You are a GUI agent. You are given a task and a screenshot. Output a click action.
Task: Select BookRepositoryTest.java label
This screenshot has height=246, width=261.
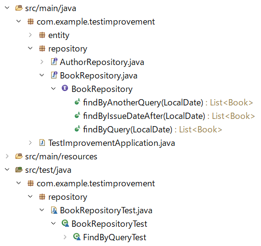(106, 210)
